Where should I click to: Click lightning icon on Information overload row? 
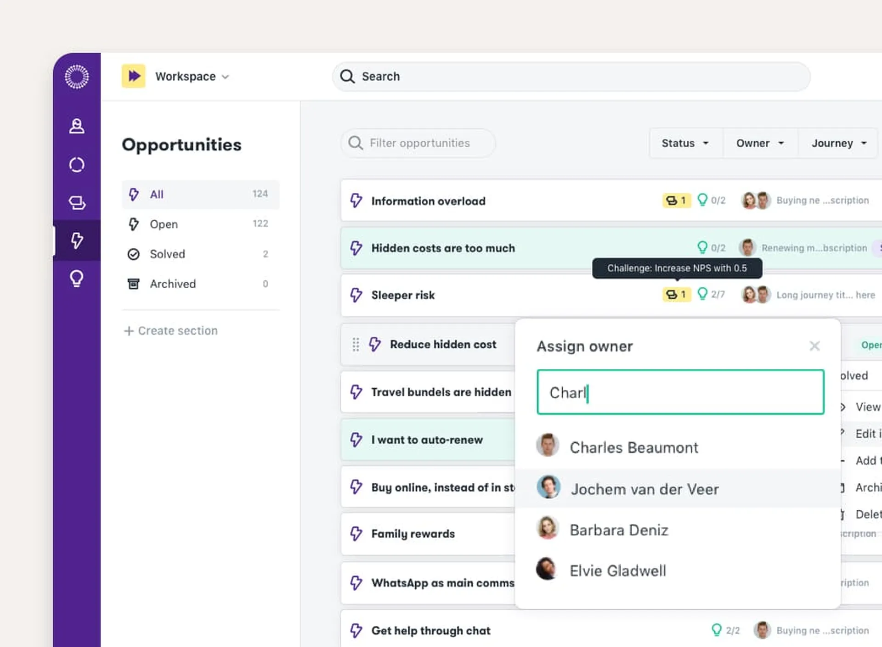pos(356,201)
